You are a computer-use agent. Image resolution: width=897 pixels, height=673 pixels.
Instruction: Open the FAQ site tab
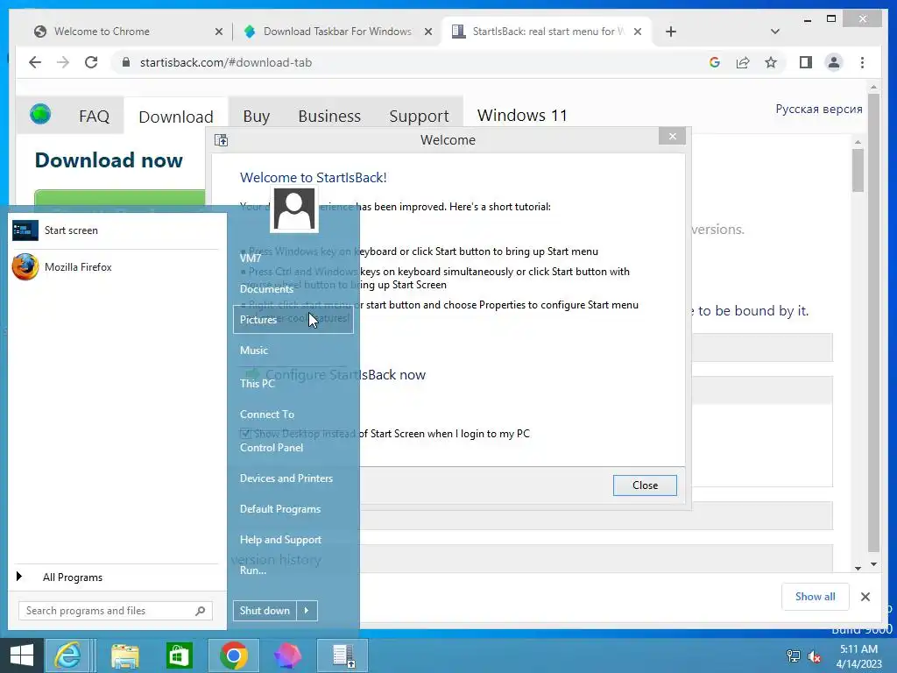[x=95, y=117]
